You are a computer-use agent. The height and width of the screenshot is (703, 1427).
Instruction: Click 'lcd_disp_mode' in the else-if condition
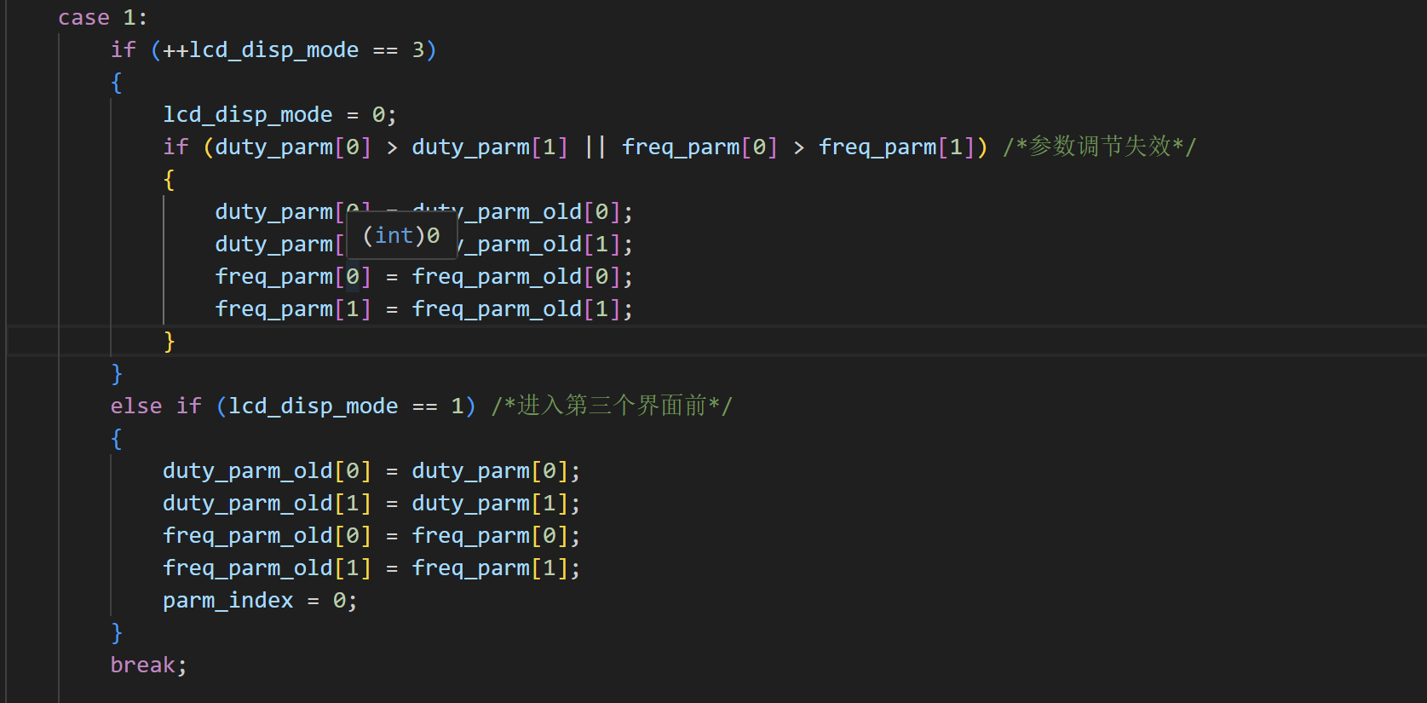coord(313,406)
